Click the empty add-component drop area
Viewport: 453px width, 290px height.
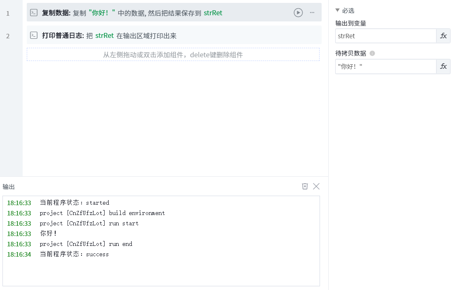pos(173,54)
